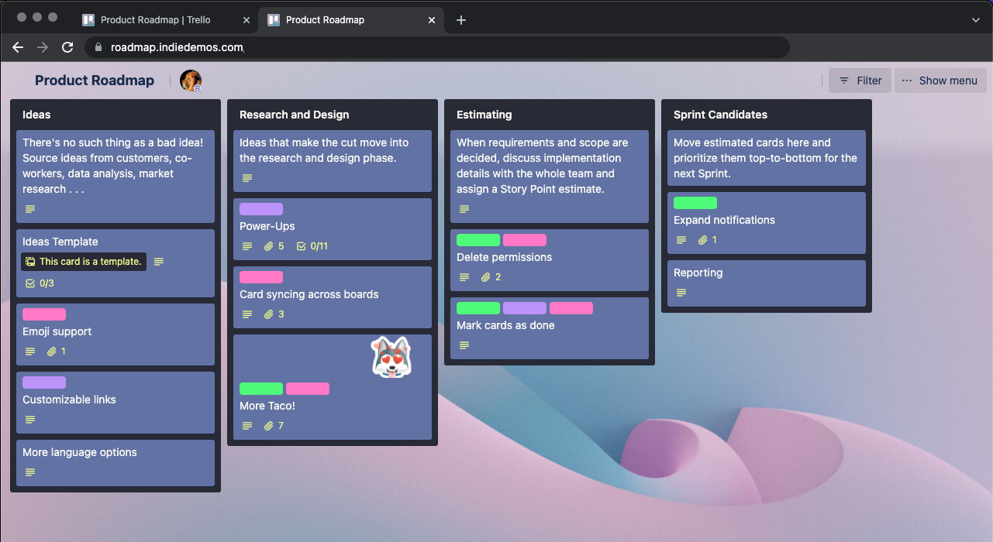The width and height of the screenshot is (993, 542).
Task: Click the Estimating list header
Action: click(x=484, y=115)
